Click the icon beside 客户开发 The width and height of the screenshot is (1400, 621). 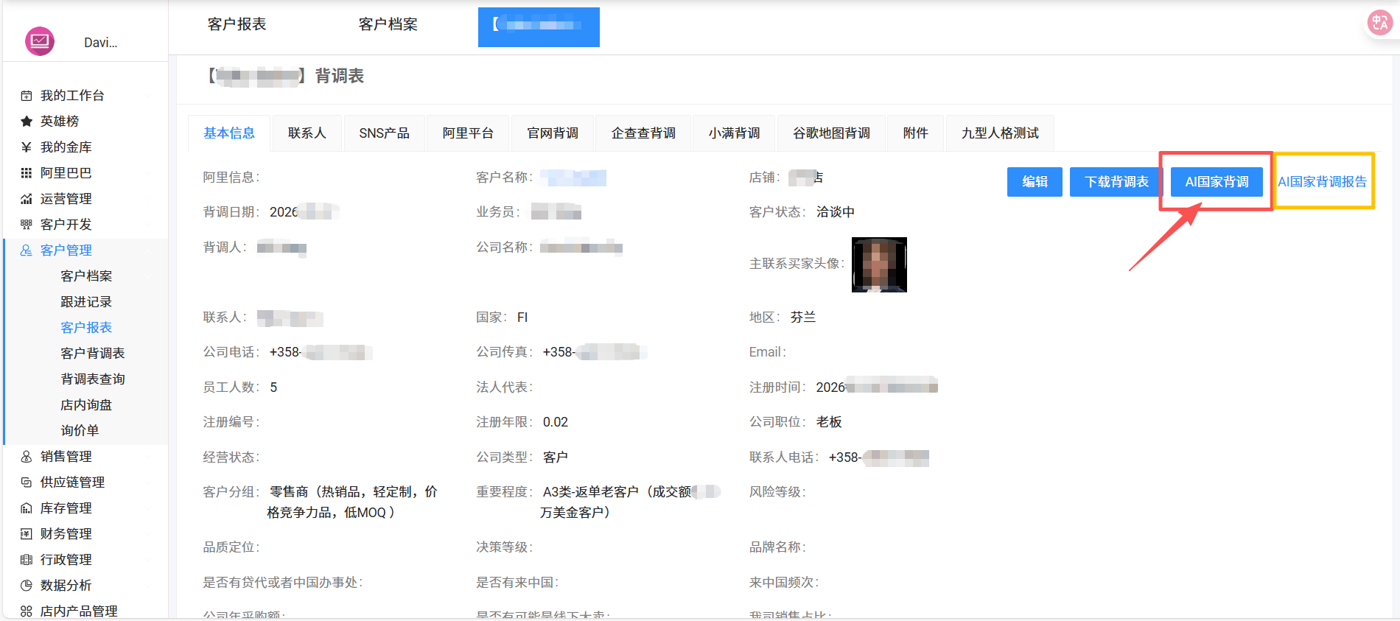[x=27, y=225]
